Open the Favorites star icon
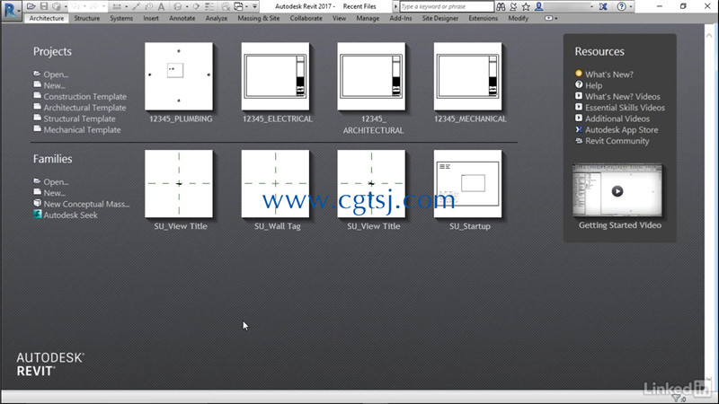 pyautogui.click(x=526, y=6)
